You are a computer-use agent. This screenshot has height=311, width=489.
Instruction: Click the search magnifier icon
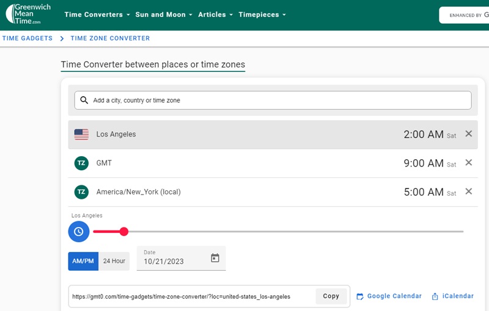point(84,100)
